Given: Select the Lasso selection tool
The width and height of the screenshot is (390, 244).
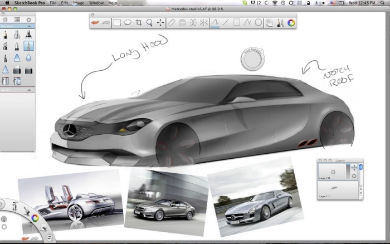Looking at the screenshot, I should point(128,23).
